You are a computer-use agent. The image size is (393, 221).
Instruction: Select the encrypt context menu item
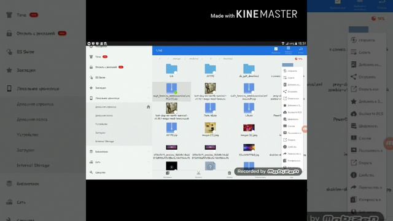(x=292, y=119)
